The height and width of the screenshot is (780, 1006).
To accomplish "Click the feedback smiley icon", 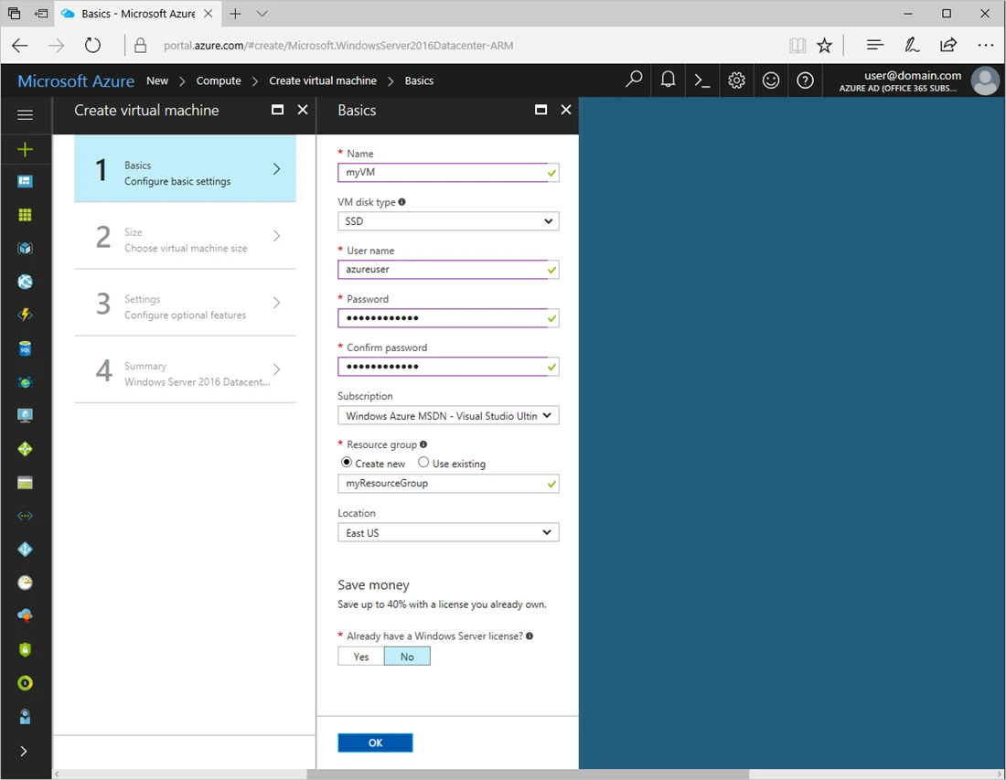I will pos(771,80).
